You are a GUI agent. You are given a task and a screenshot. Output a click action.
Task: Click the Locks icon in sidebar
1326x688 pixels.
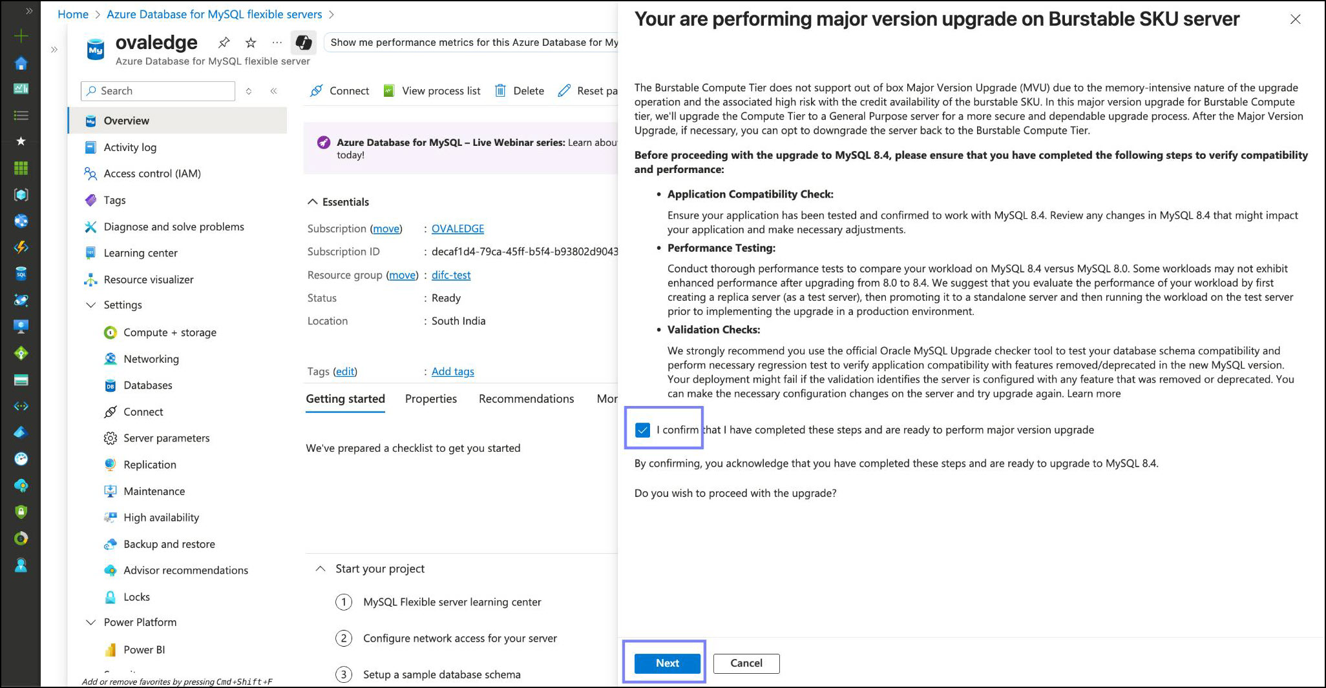[x=111, y=597]
